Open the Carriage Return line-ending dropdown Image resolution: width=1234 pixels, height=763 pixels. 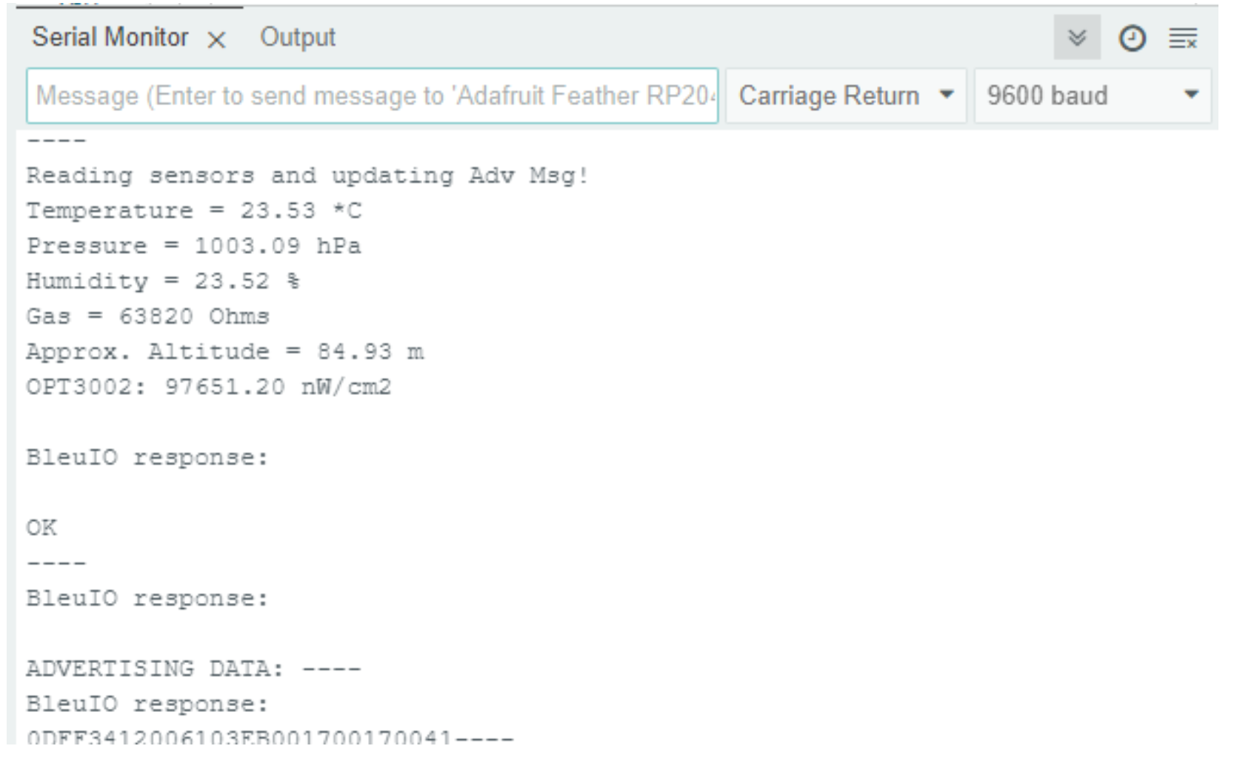tap(845, 96)
